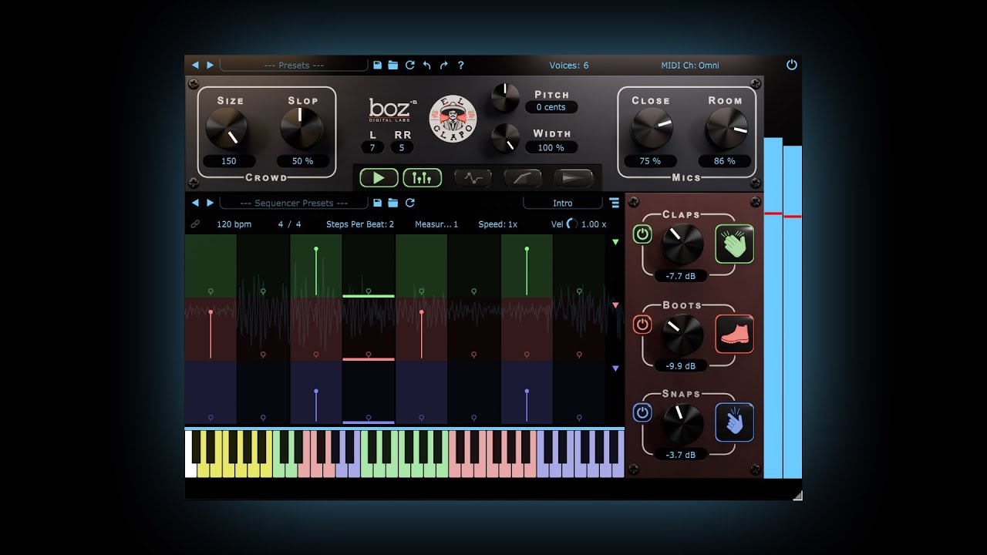Open the Speed: 1x selector
The image size is (987, 555).
pos(497,224)
